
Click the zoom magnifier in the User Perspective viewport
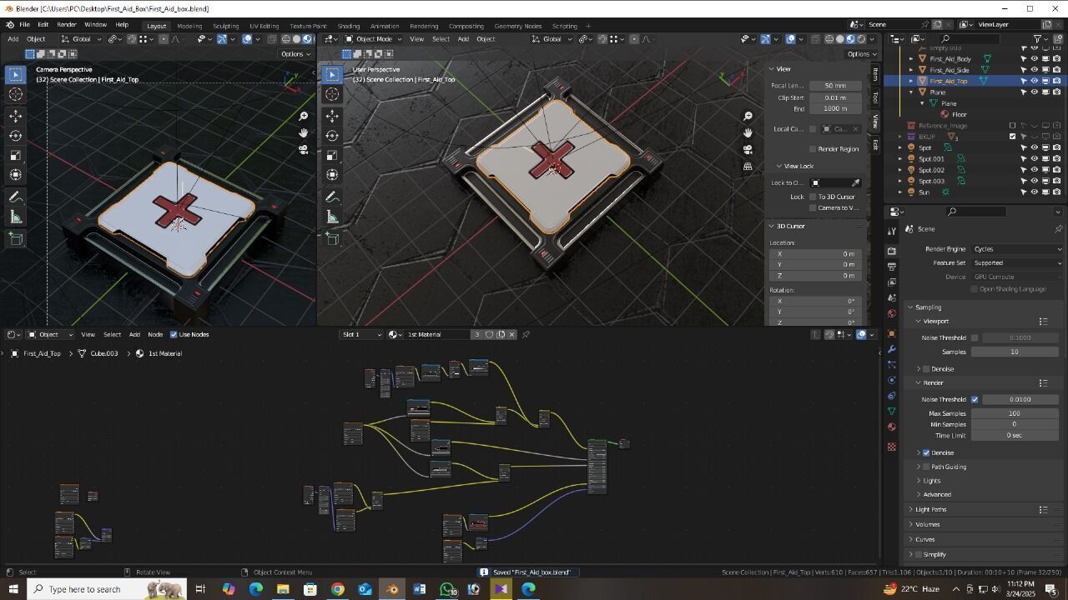click(x=748, y=117)
